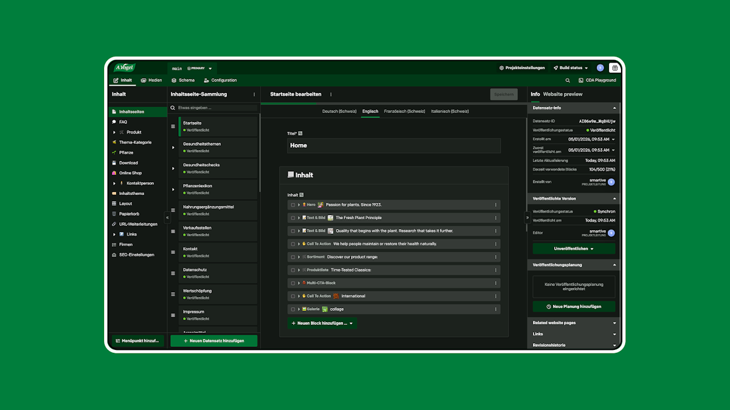Switch to the Schema tab
This screenshot has height=410, width=730.
tap(183, 80)
